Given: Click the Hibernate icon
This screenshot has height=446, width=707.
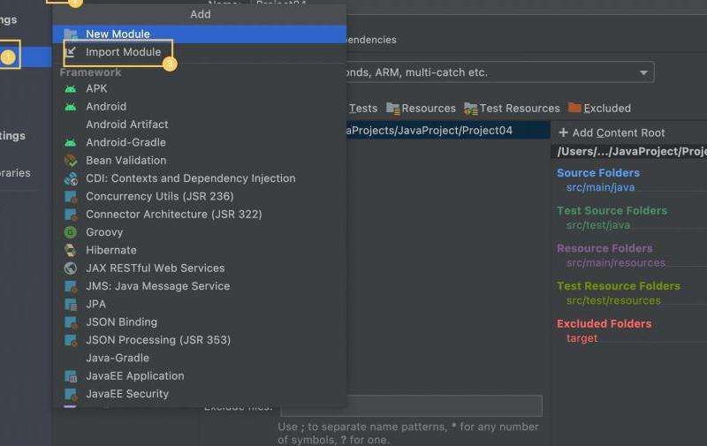Looking at the screenshot, I should (x=71, y=251).
